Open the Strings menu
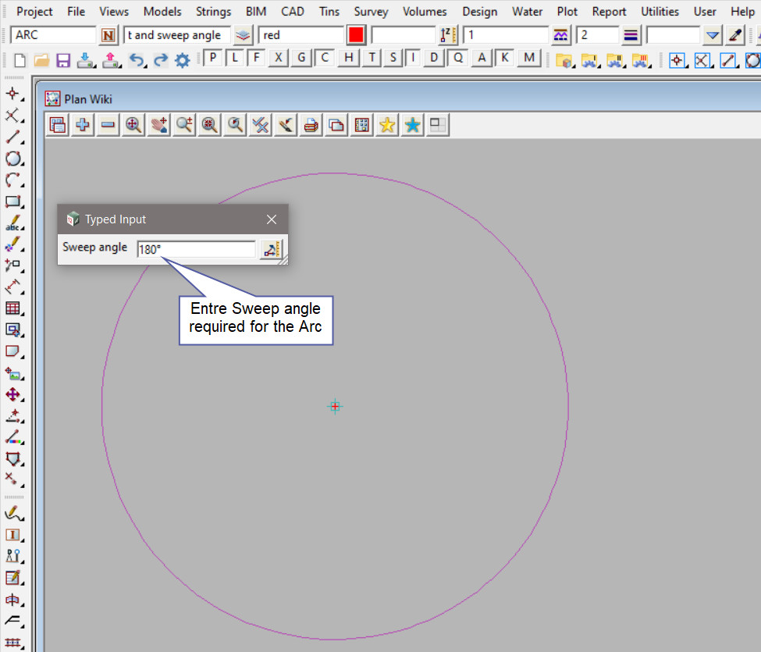This screenshot has height=652, width=761. pyautogui.click(x=213, y=12)
